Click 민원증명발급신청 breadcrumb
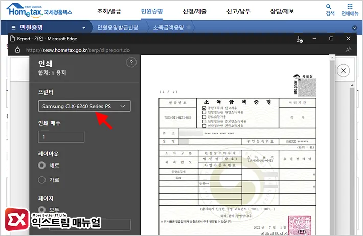Image resolution: width=363 pixels, height=236 pixels. click(118, 27)
